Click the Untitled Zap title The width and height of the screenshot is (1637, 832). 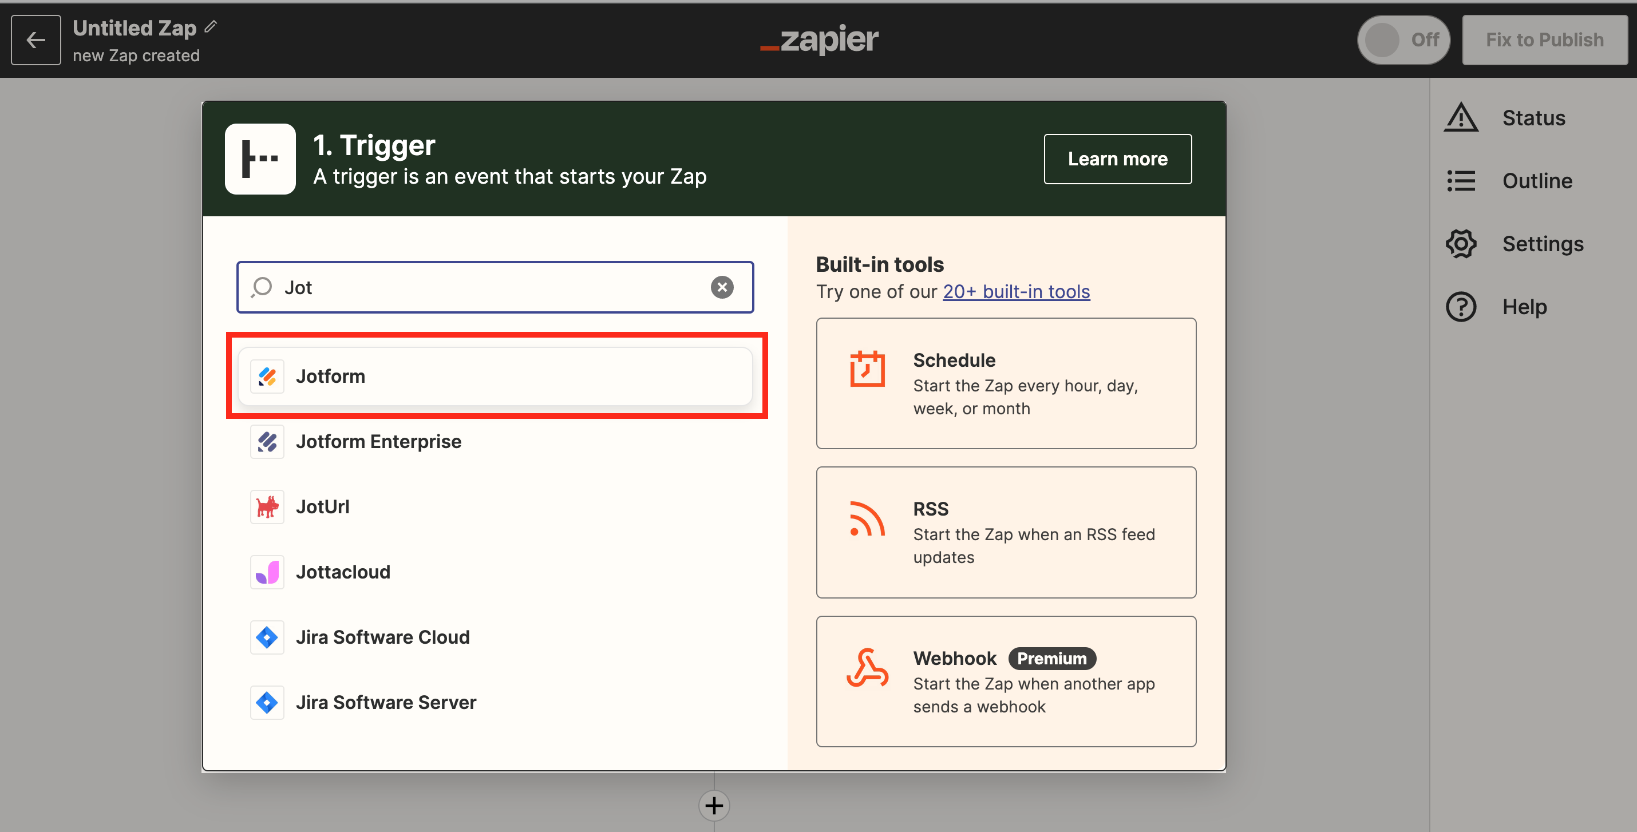click(x=134, y=27)
